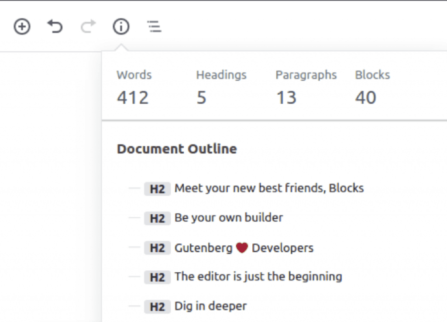Select the 'Dig in deeper' outline entry
This screenshot has width=447, height=322.
210,307
